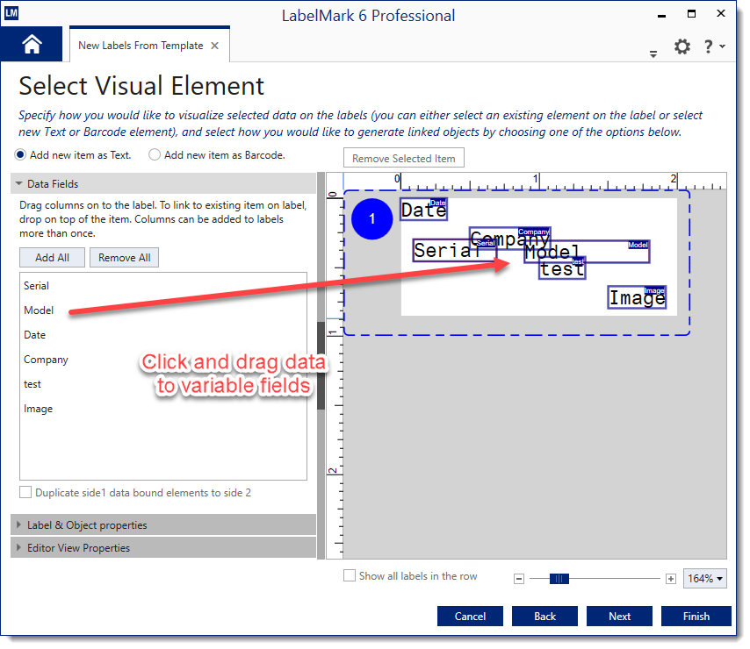Viewport: 750px width, 649px height.
Task: Click the zoom slider handle
Action: tap(559, 579)
